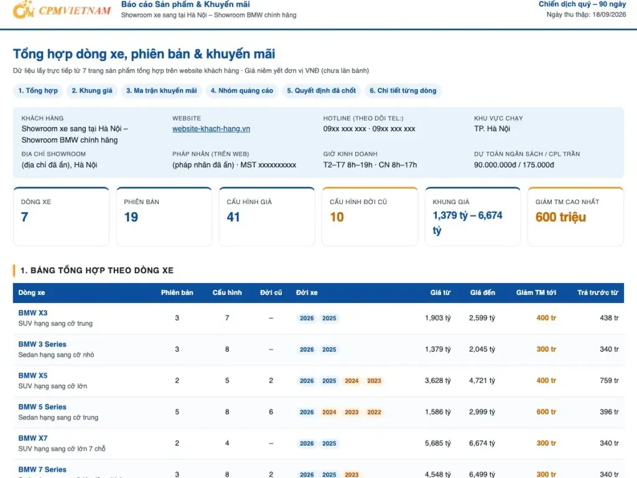Click the '1,903 tỷ' price in X3 row
This screenshot has width=637, height=478.
click(x=438, y=318)
